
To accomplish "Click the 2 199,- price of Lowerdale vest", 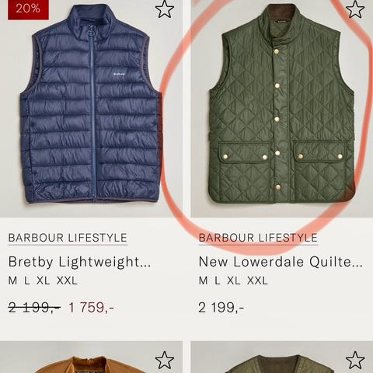I will (x=221, y=308).
